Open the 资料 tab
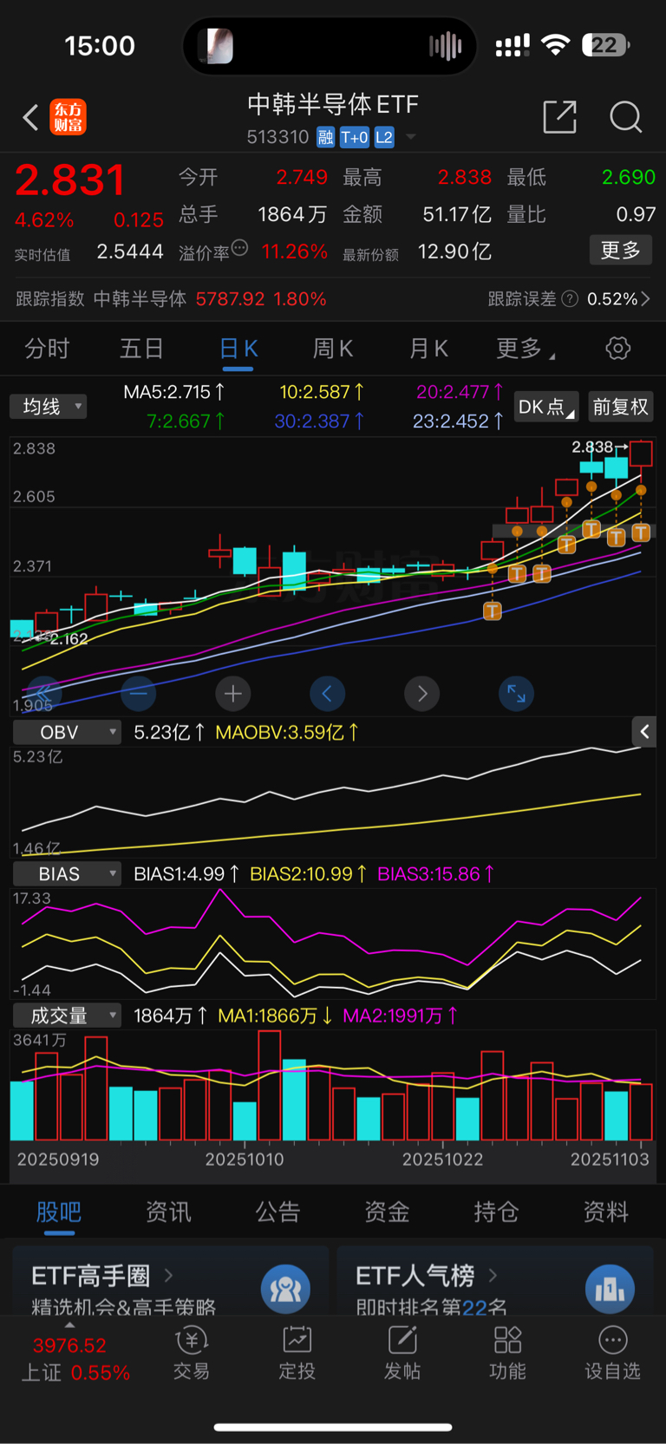Screen dimensions: 666x1444 coord(605,1212)
